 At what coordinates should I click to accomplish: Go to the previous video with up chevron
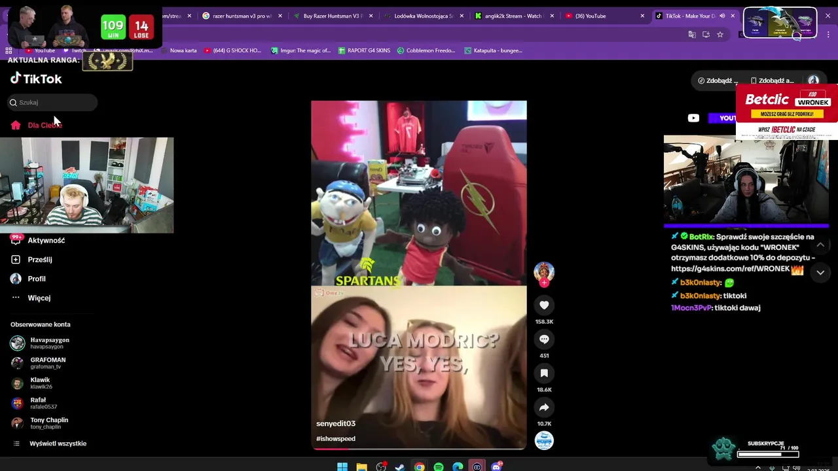click(820, 245)
